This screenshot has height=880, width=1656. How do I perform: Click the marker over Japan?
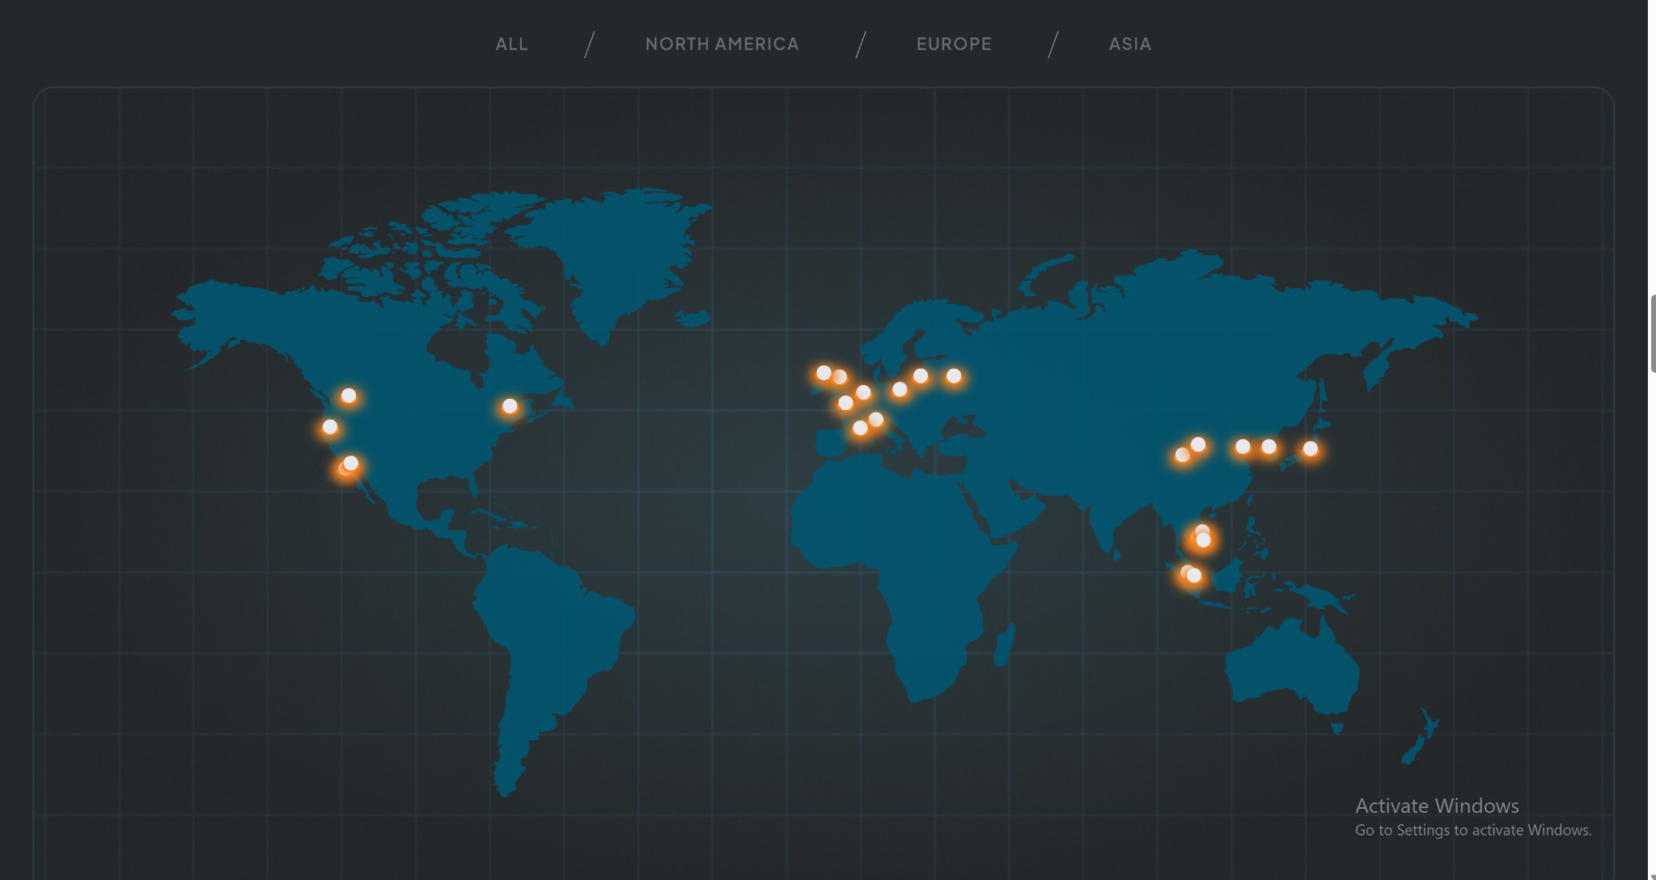coord(1311,448)
